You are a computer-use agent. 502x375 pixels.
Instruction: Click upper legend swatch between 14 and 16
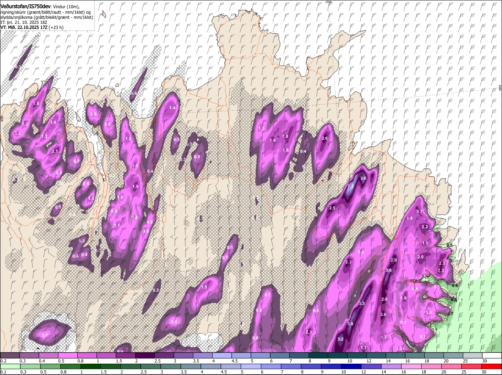(x=396, y=355)
